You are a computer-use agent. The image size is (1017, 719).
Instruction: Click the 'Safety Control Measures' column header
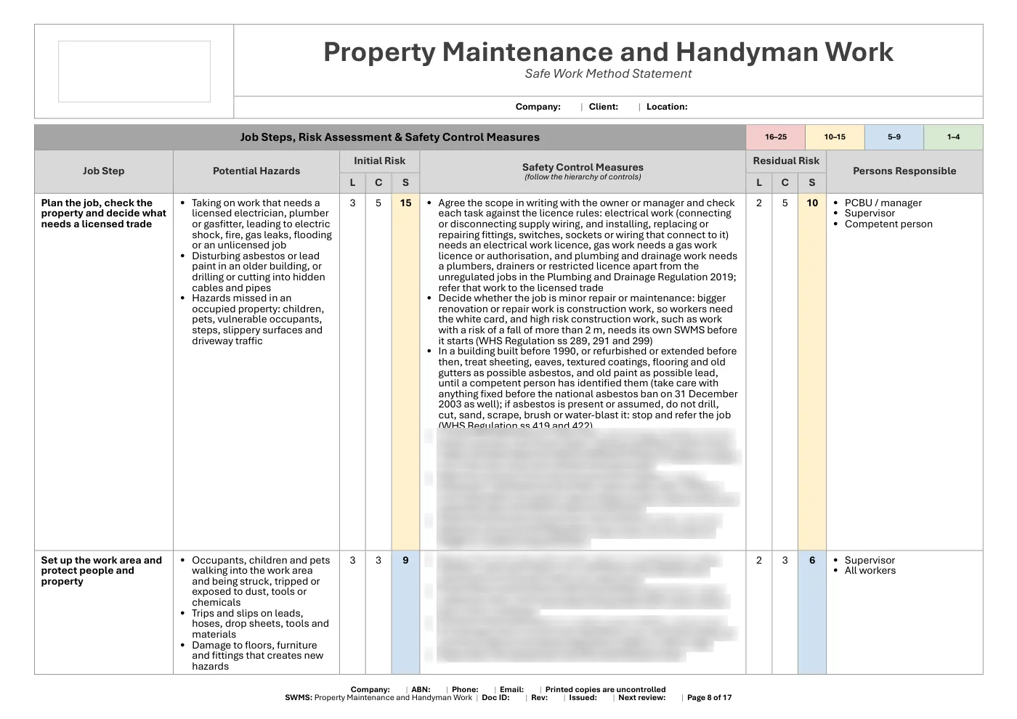click(583, 171)
